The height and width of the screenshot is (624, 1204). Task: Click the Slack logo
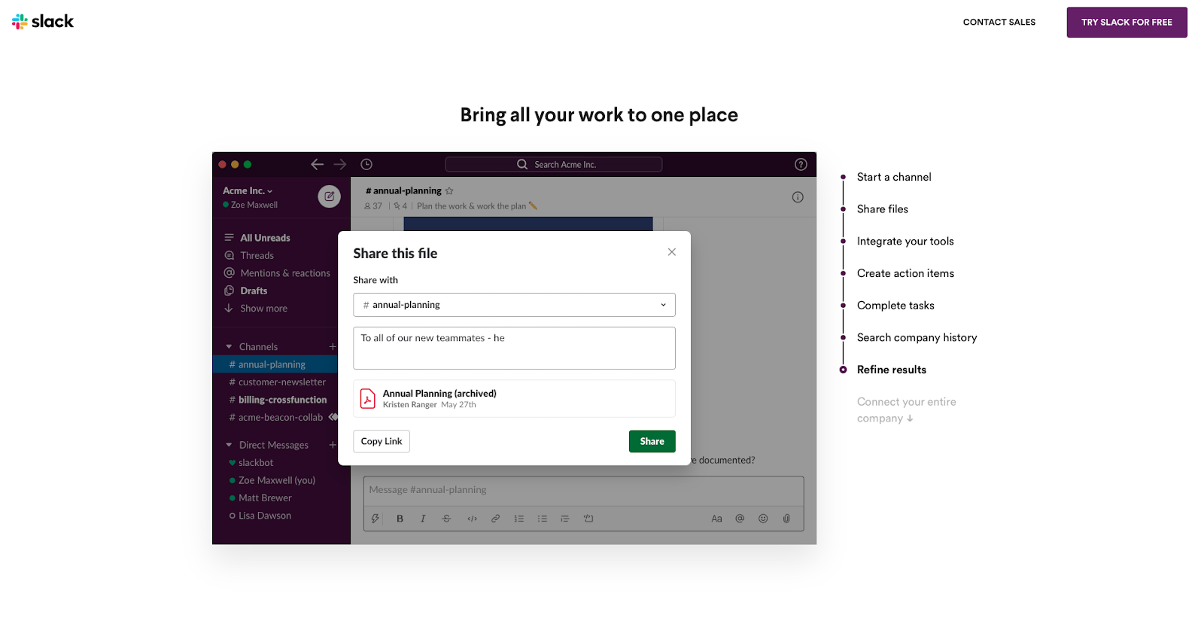coord(43,22)
